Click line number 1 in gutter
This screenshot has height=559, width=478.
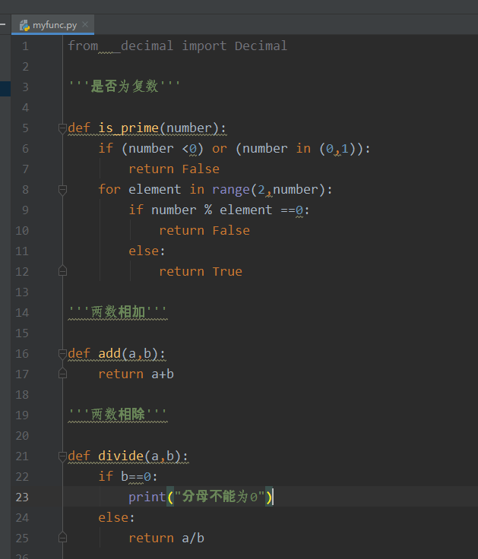tap(25, 46)
